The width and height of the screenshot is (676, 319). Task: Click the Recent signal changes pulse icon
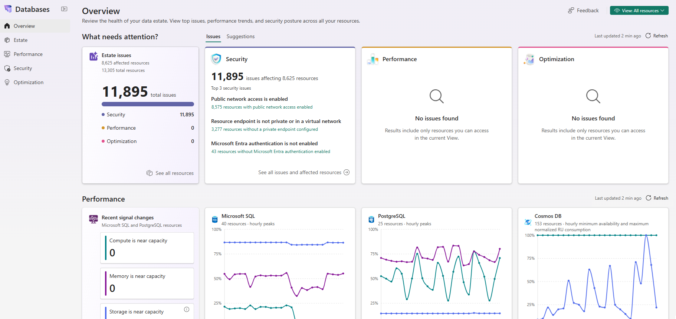pos(93,219)
